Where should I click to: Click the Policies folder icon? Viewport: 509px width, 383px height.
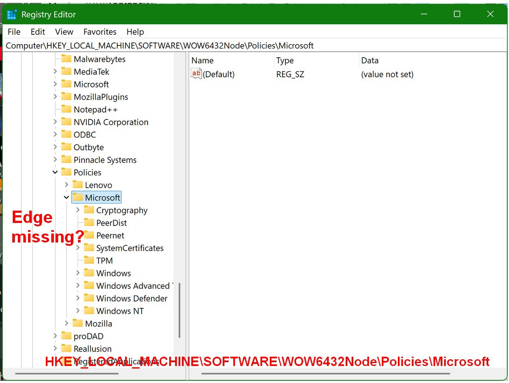[x=66, y=172]
